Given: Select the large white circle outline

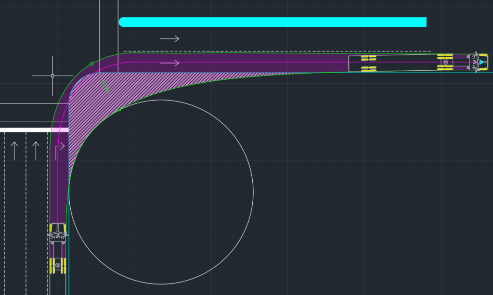Looking at the screenshot, I should click(253, 192).
